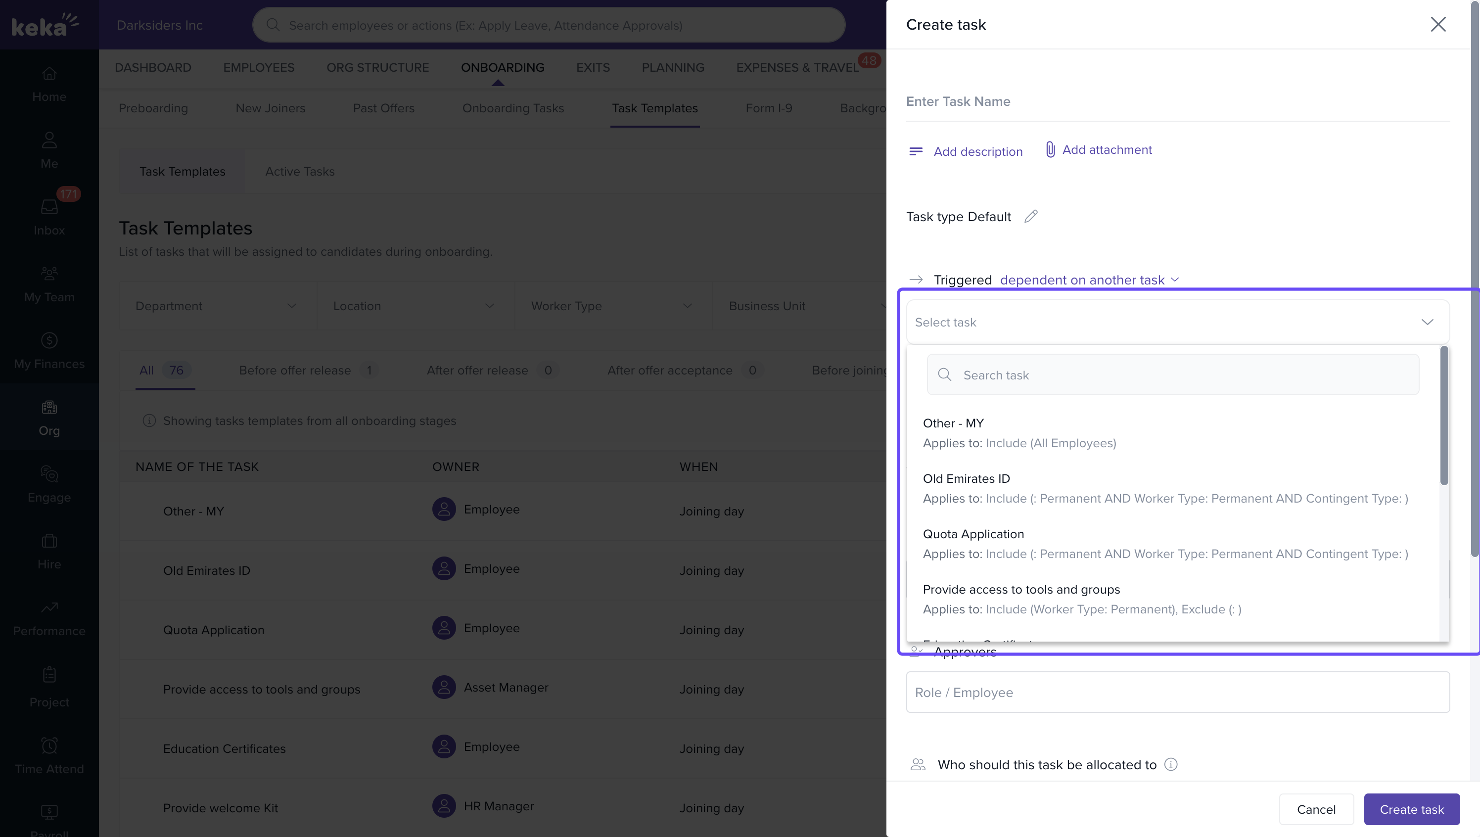Choose Quota Application in the dropdown list
The height and width of the screenshot is (837, 1480).
[972, 534]
